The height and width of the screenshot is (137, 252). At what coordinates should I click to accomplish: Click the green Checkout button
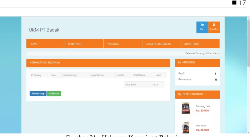click(x=54, y=93)
